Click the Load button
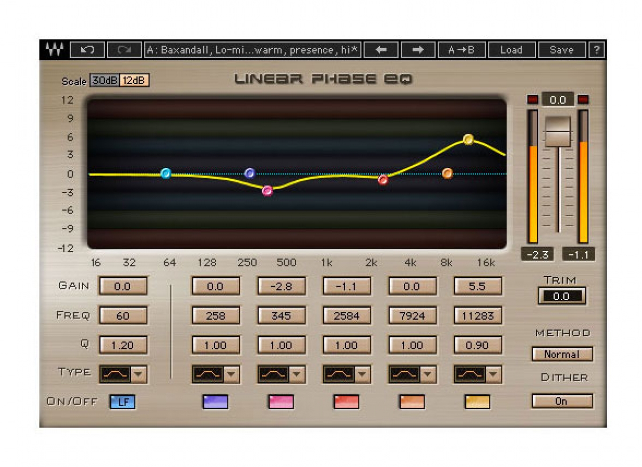The width and height of the screenshot is (642, 467). [511, 50]
